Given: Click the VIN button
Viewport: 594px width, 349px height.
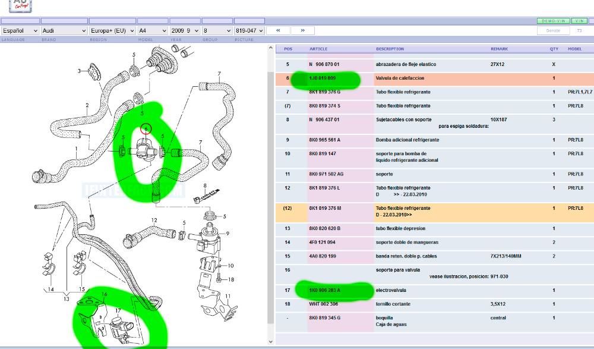Looking at the screenshot, I should pyautogui.click(x=579, y=21).
